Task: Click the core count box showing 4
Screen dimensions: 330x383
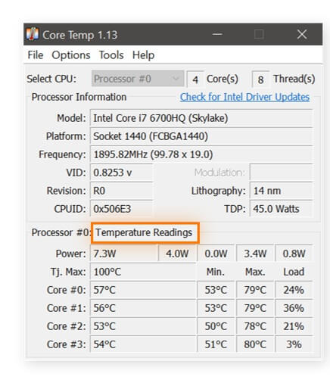Action: point(195,79)
